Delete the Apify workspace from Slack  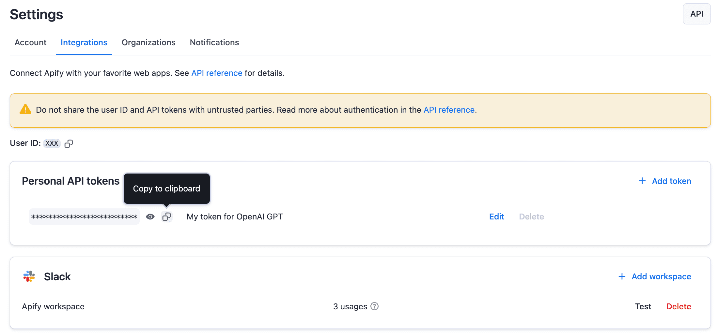click(679, 306)
